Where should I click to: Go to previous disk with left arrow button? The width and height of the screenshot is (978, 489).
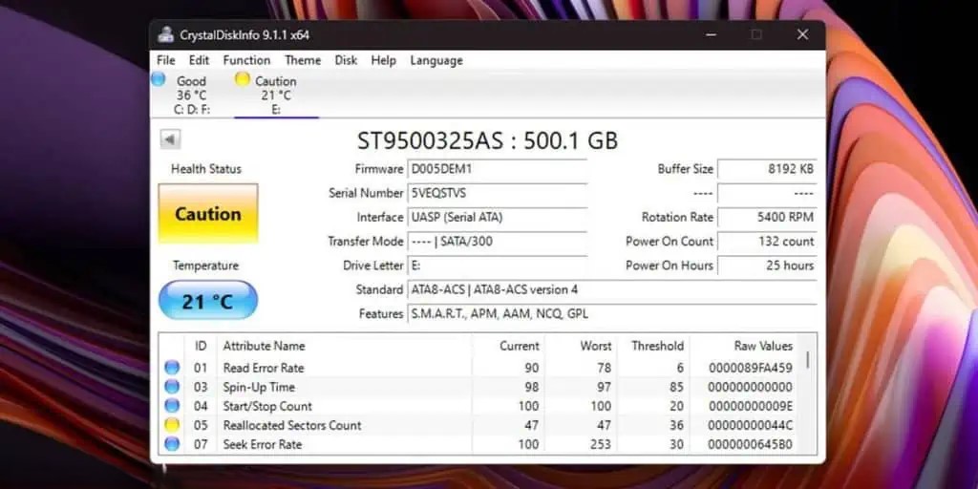[x=170, y=139]
